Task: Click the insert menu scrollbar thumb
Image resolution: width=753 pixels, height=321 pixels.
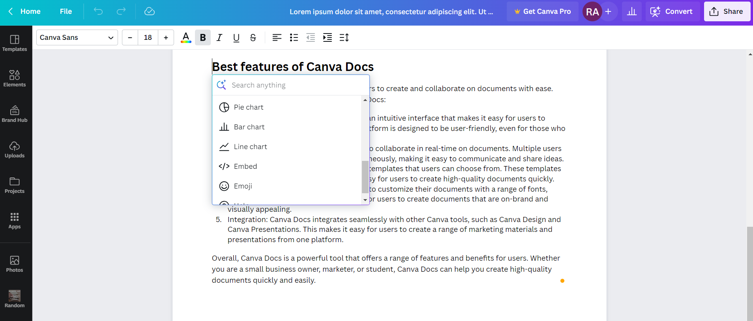Action: pyautogui.click(x=365, y=177)
